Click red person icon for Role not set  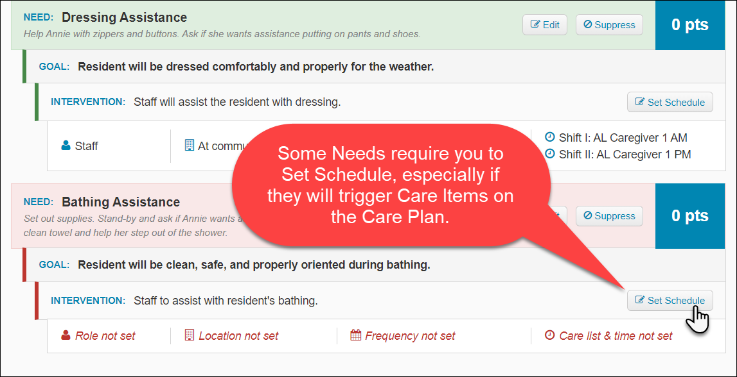click(x=66, y=336)
